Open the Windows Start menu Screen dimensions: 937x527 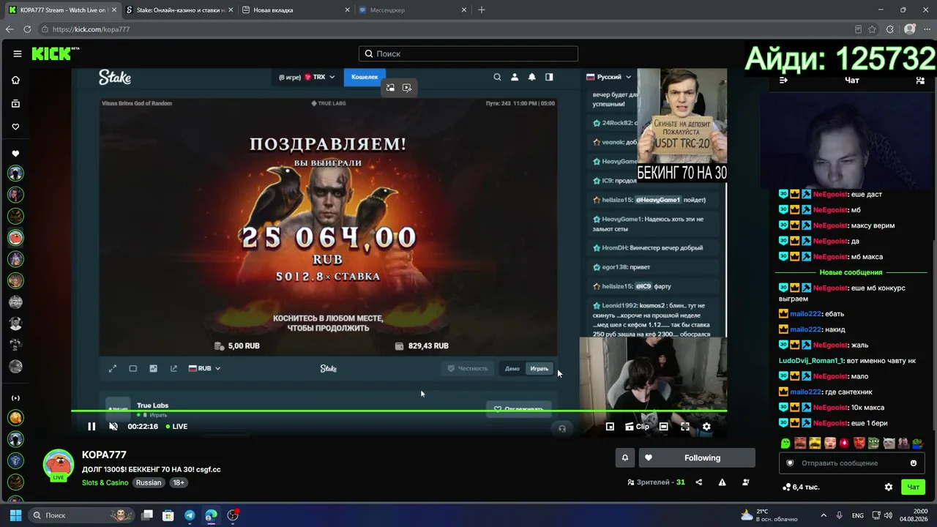(x=15, y=515)
